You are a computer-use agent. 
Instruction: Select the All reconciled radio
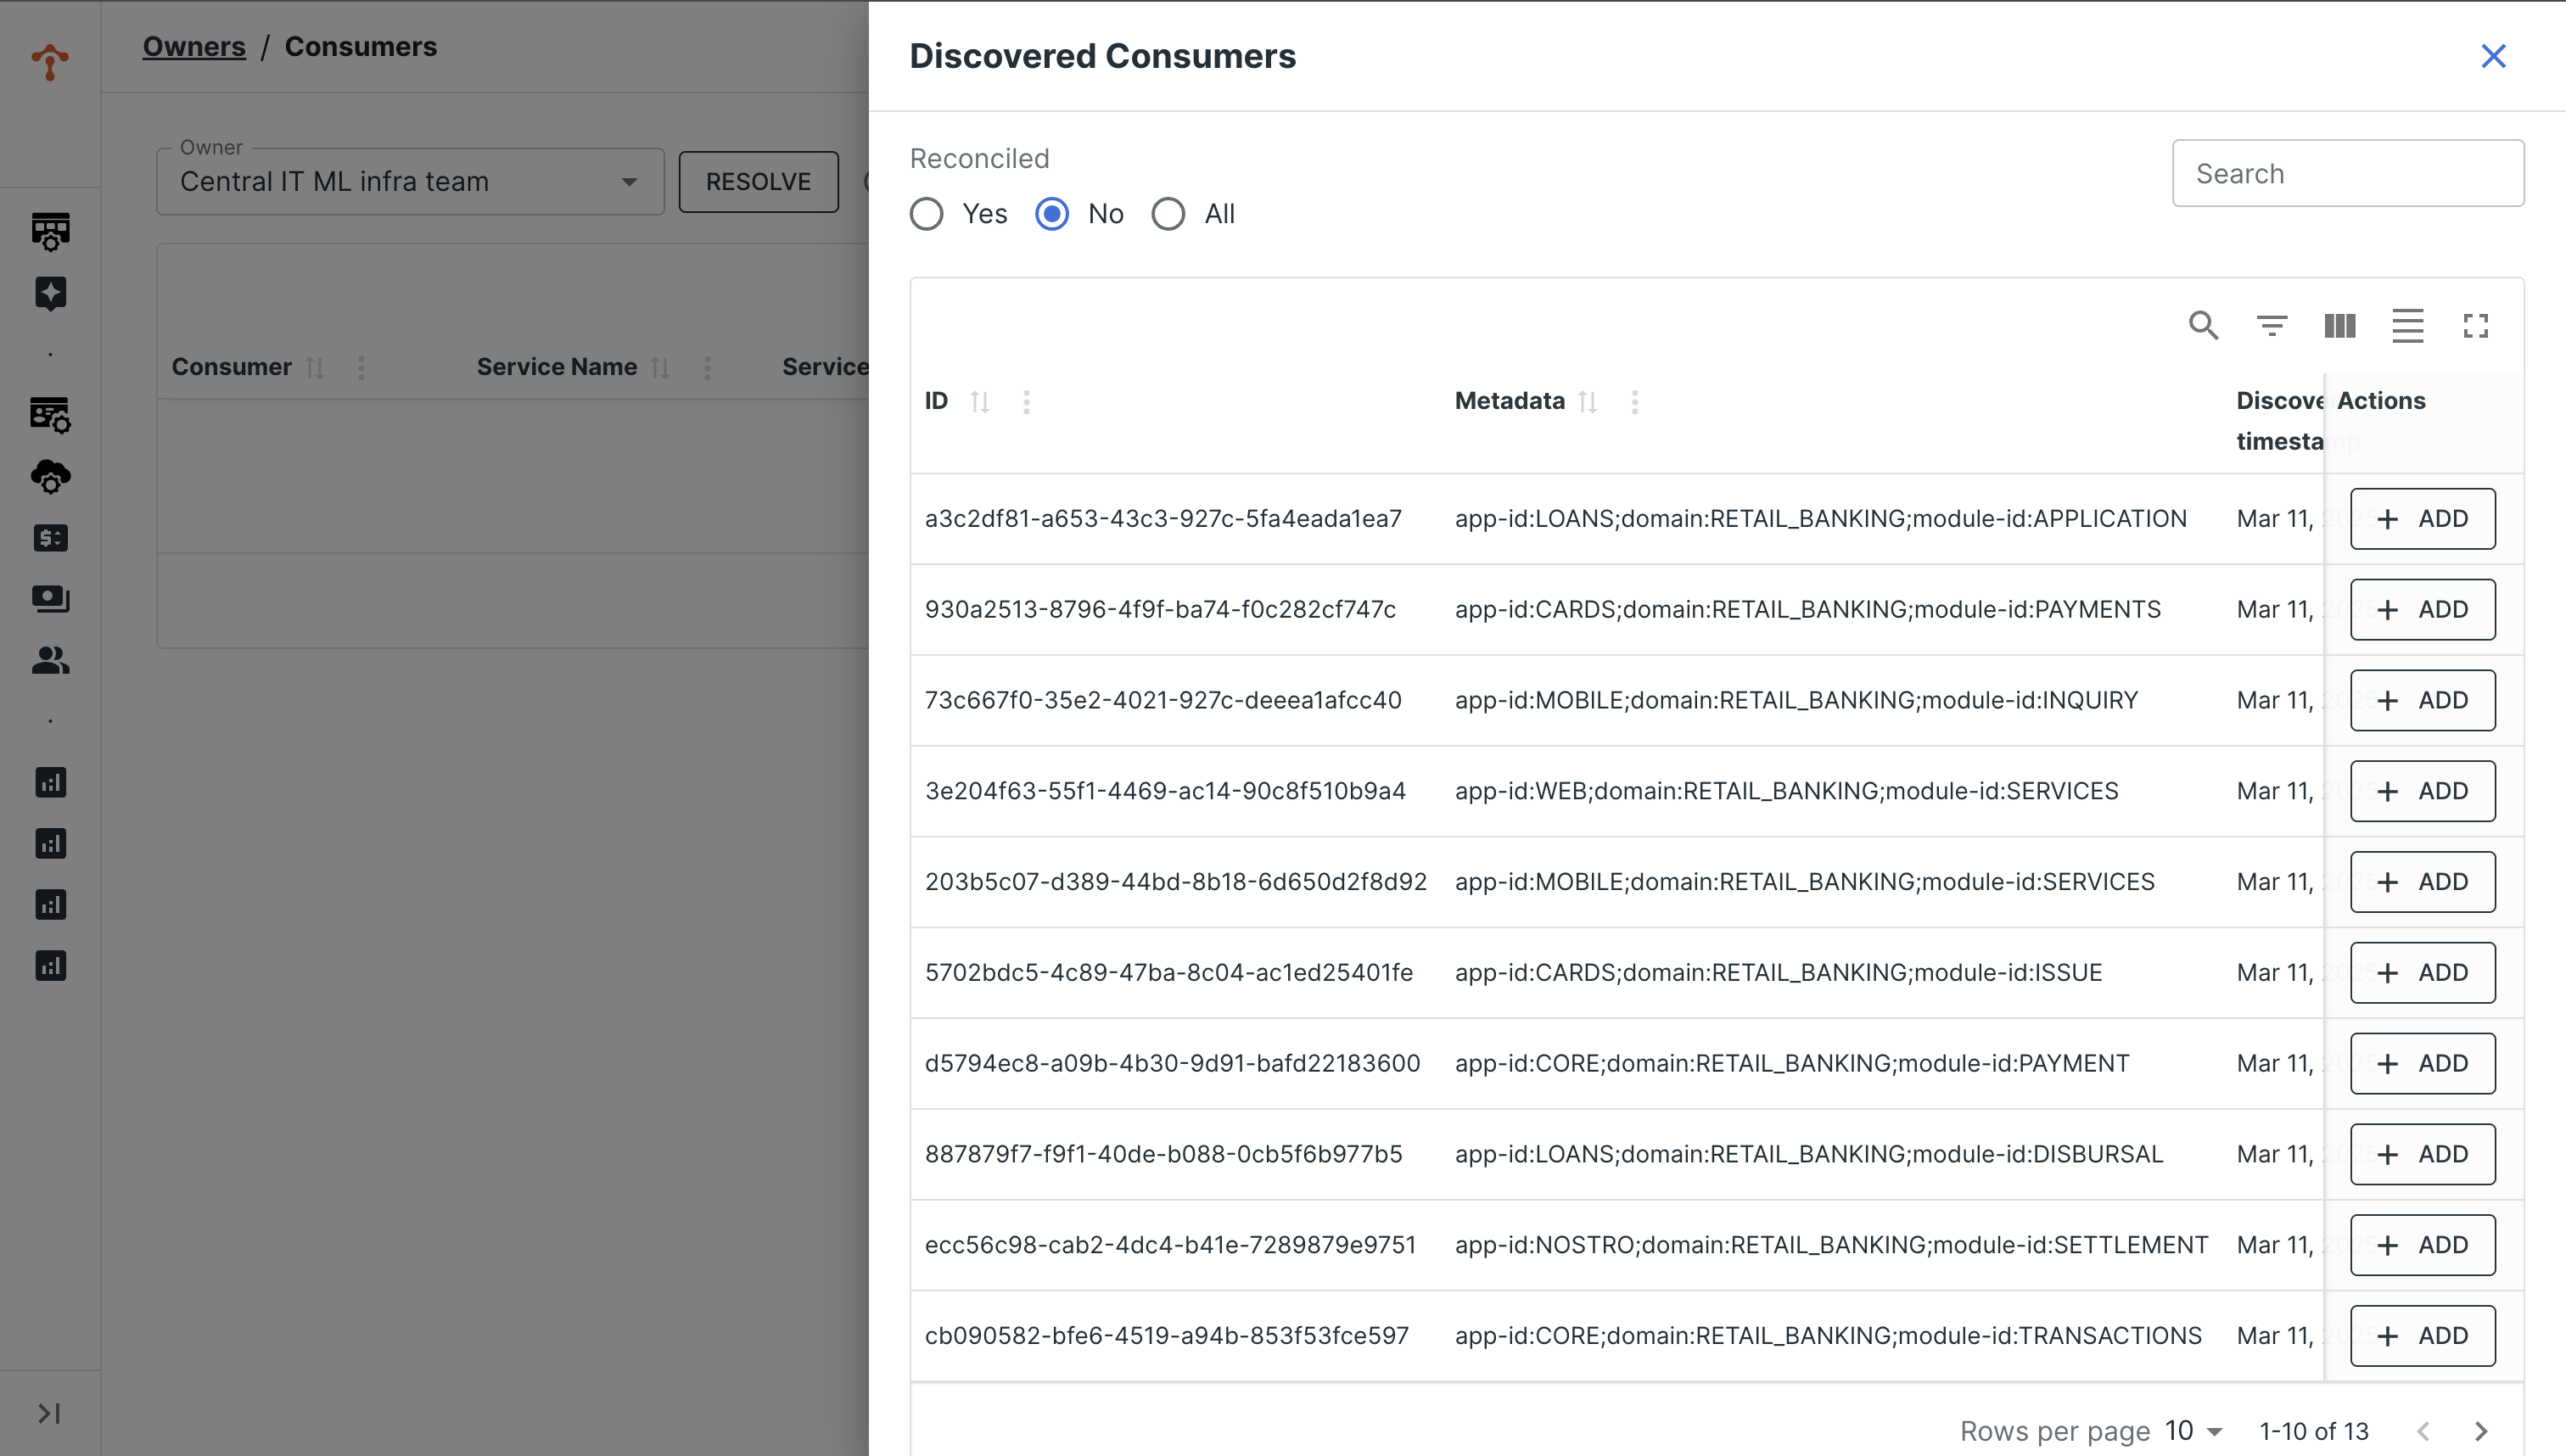coord(1168,214)
